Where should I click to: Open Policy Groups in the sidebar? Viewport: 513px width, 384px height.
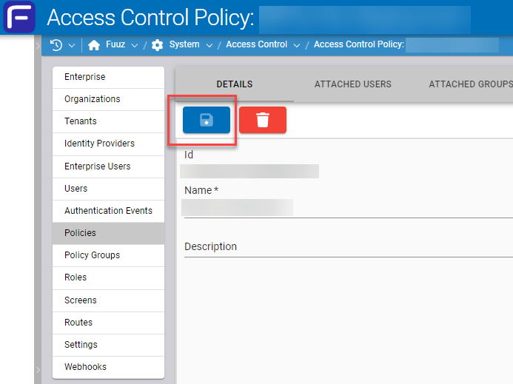click(108, 255)
